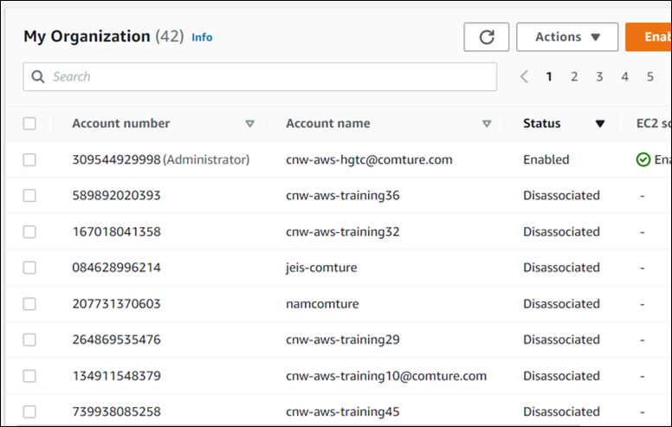This screenshot has width=672, height=427.
Task: Toggle the select-all header checkbox
Action: click(x=29, y=124)
